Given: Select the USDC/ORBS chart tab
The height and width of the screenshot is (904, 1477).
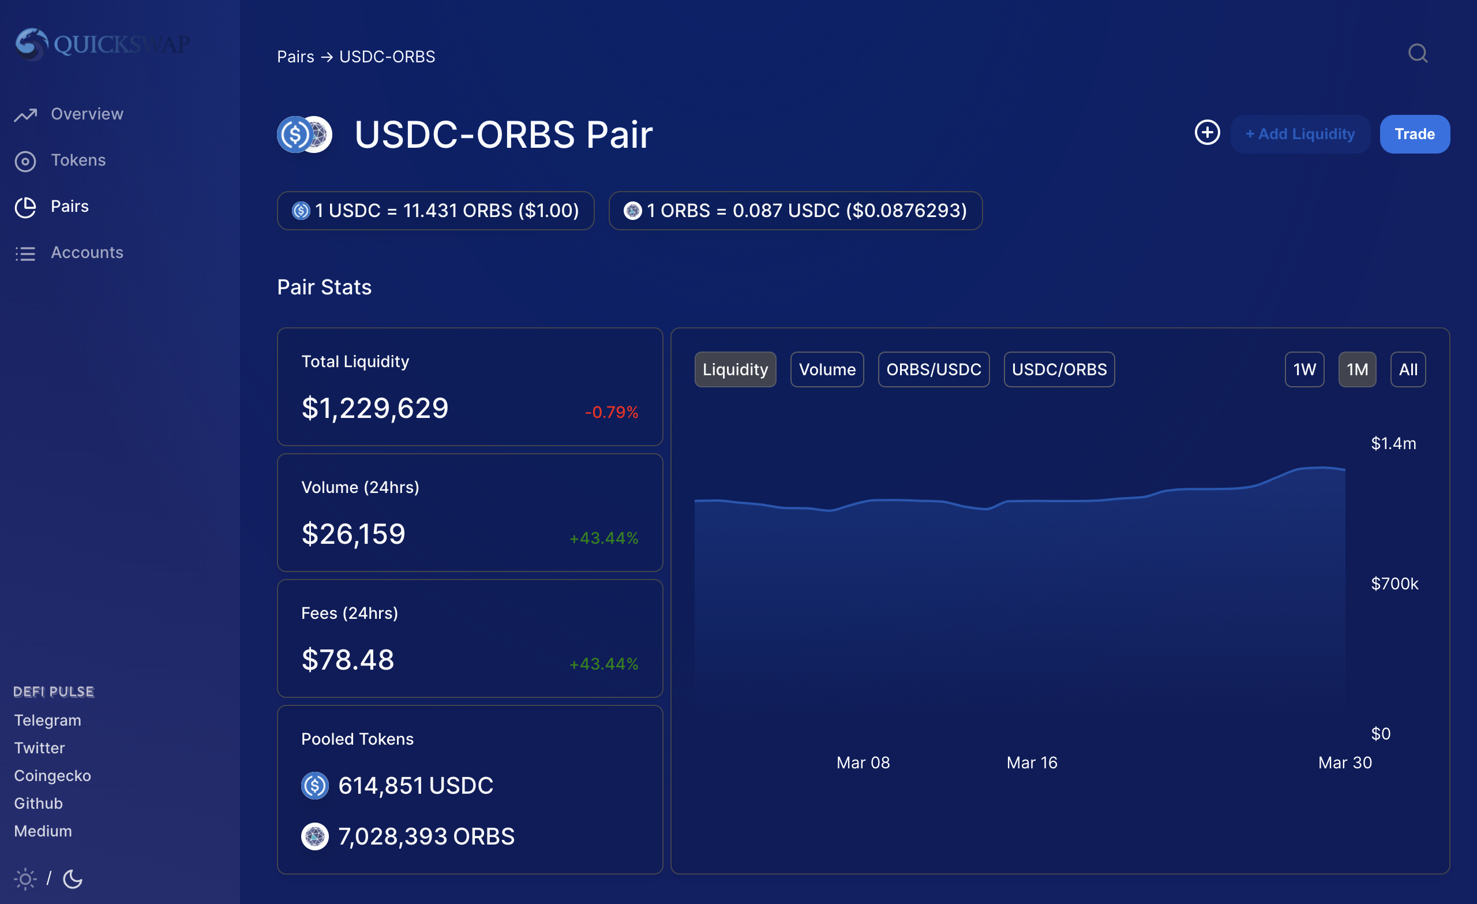Looking at the screenshot, I should pyautogui.click(x=1059, y=369).
